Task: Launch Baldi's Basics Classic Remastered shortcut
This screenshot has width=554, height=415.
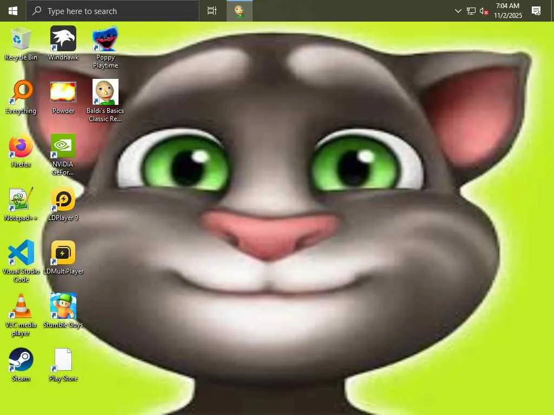Action: coord(105,101)
